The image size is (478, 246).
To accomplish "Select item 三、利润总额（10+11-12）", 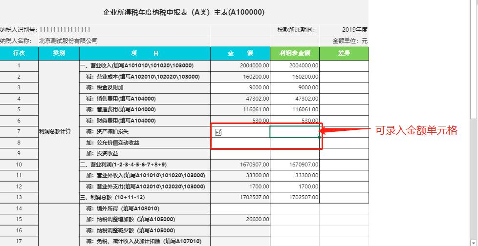I will (x=145, y=197).
